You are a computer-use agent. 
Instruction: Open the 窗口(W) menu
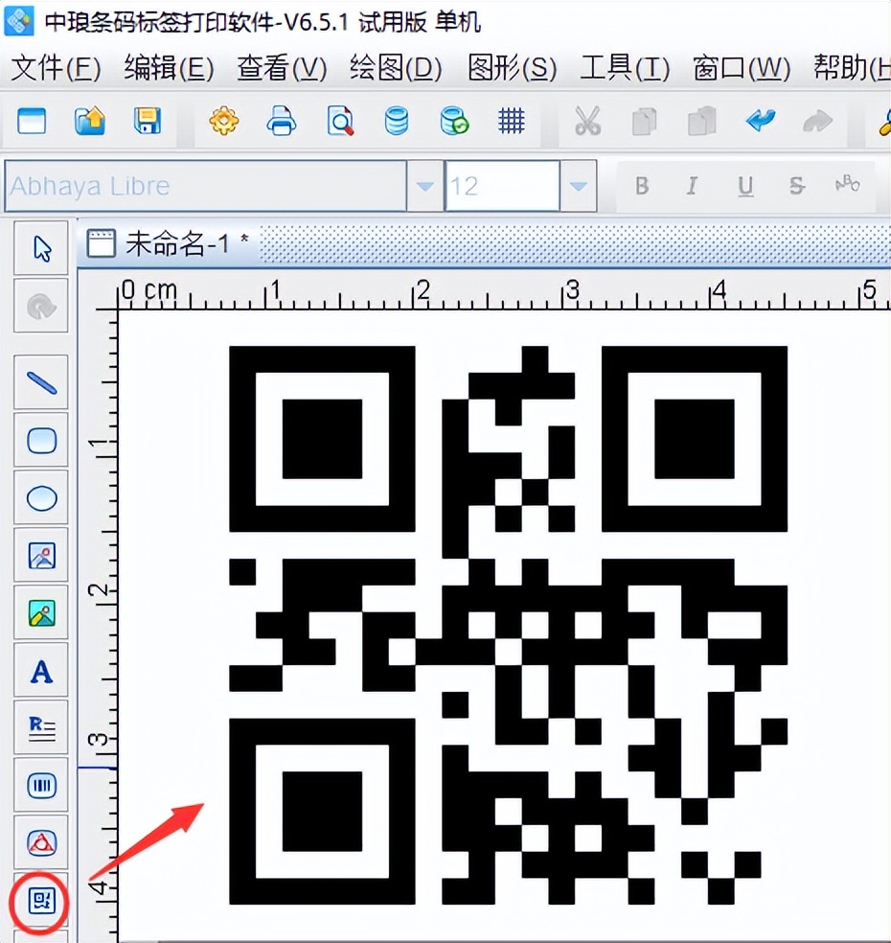tap(742, 67)
